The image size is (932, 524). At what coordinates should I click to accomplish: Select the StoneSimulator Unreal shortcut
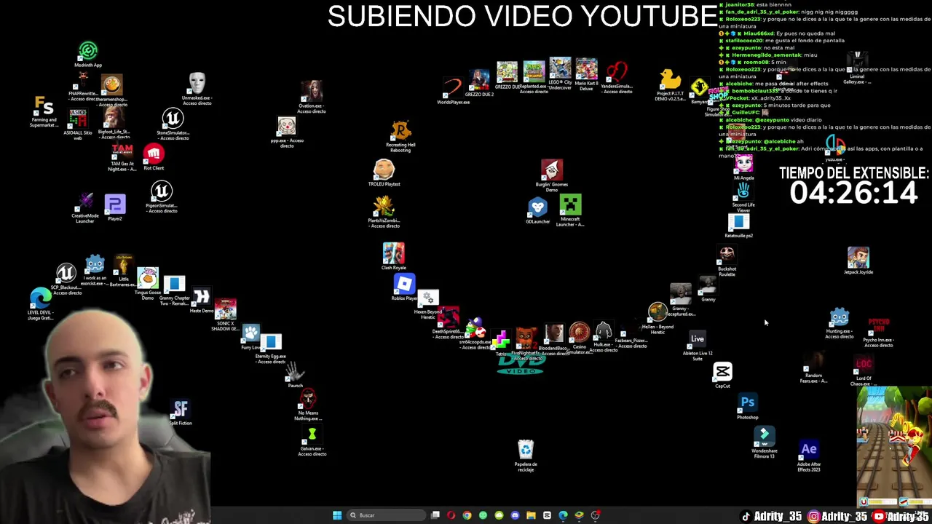click(173, 124)
